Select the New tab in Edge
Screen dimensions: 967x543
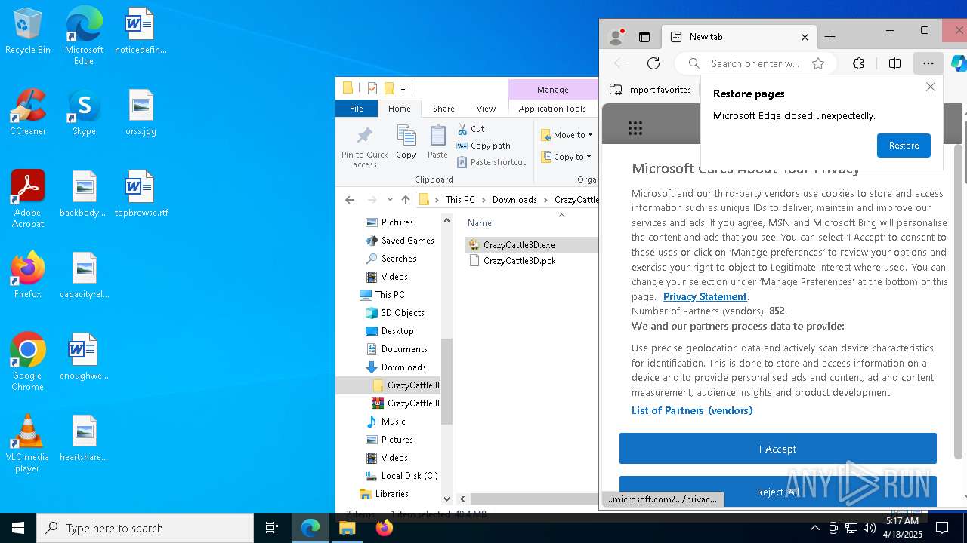739,37
